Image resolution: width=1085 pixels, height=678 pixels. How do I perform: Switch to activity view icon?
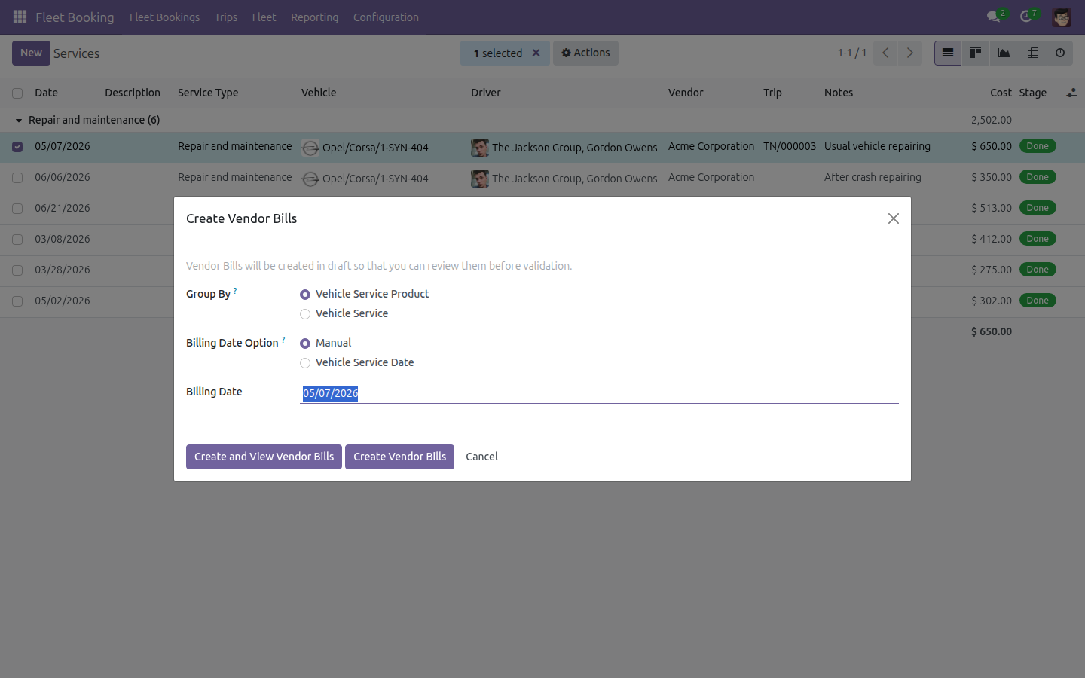(1060, 53)
